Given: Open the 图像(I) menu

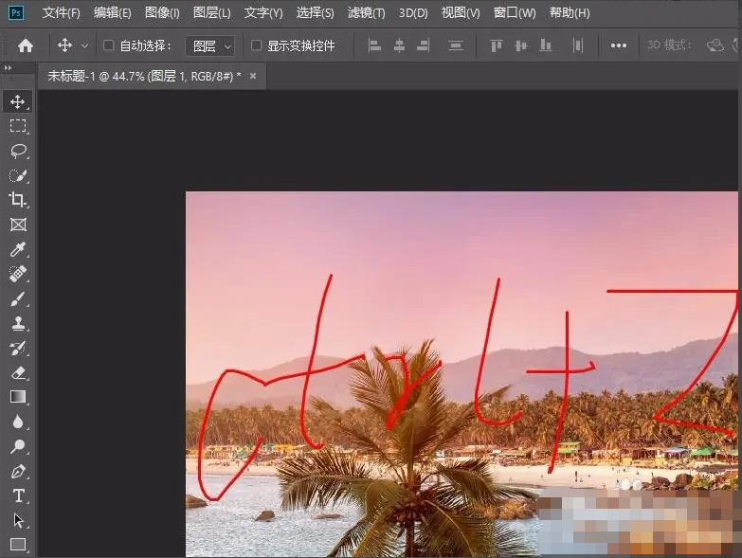Looking at the screenshot, I should (162, 13).
